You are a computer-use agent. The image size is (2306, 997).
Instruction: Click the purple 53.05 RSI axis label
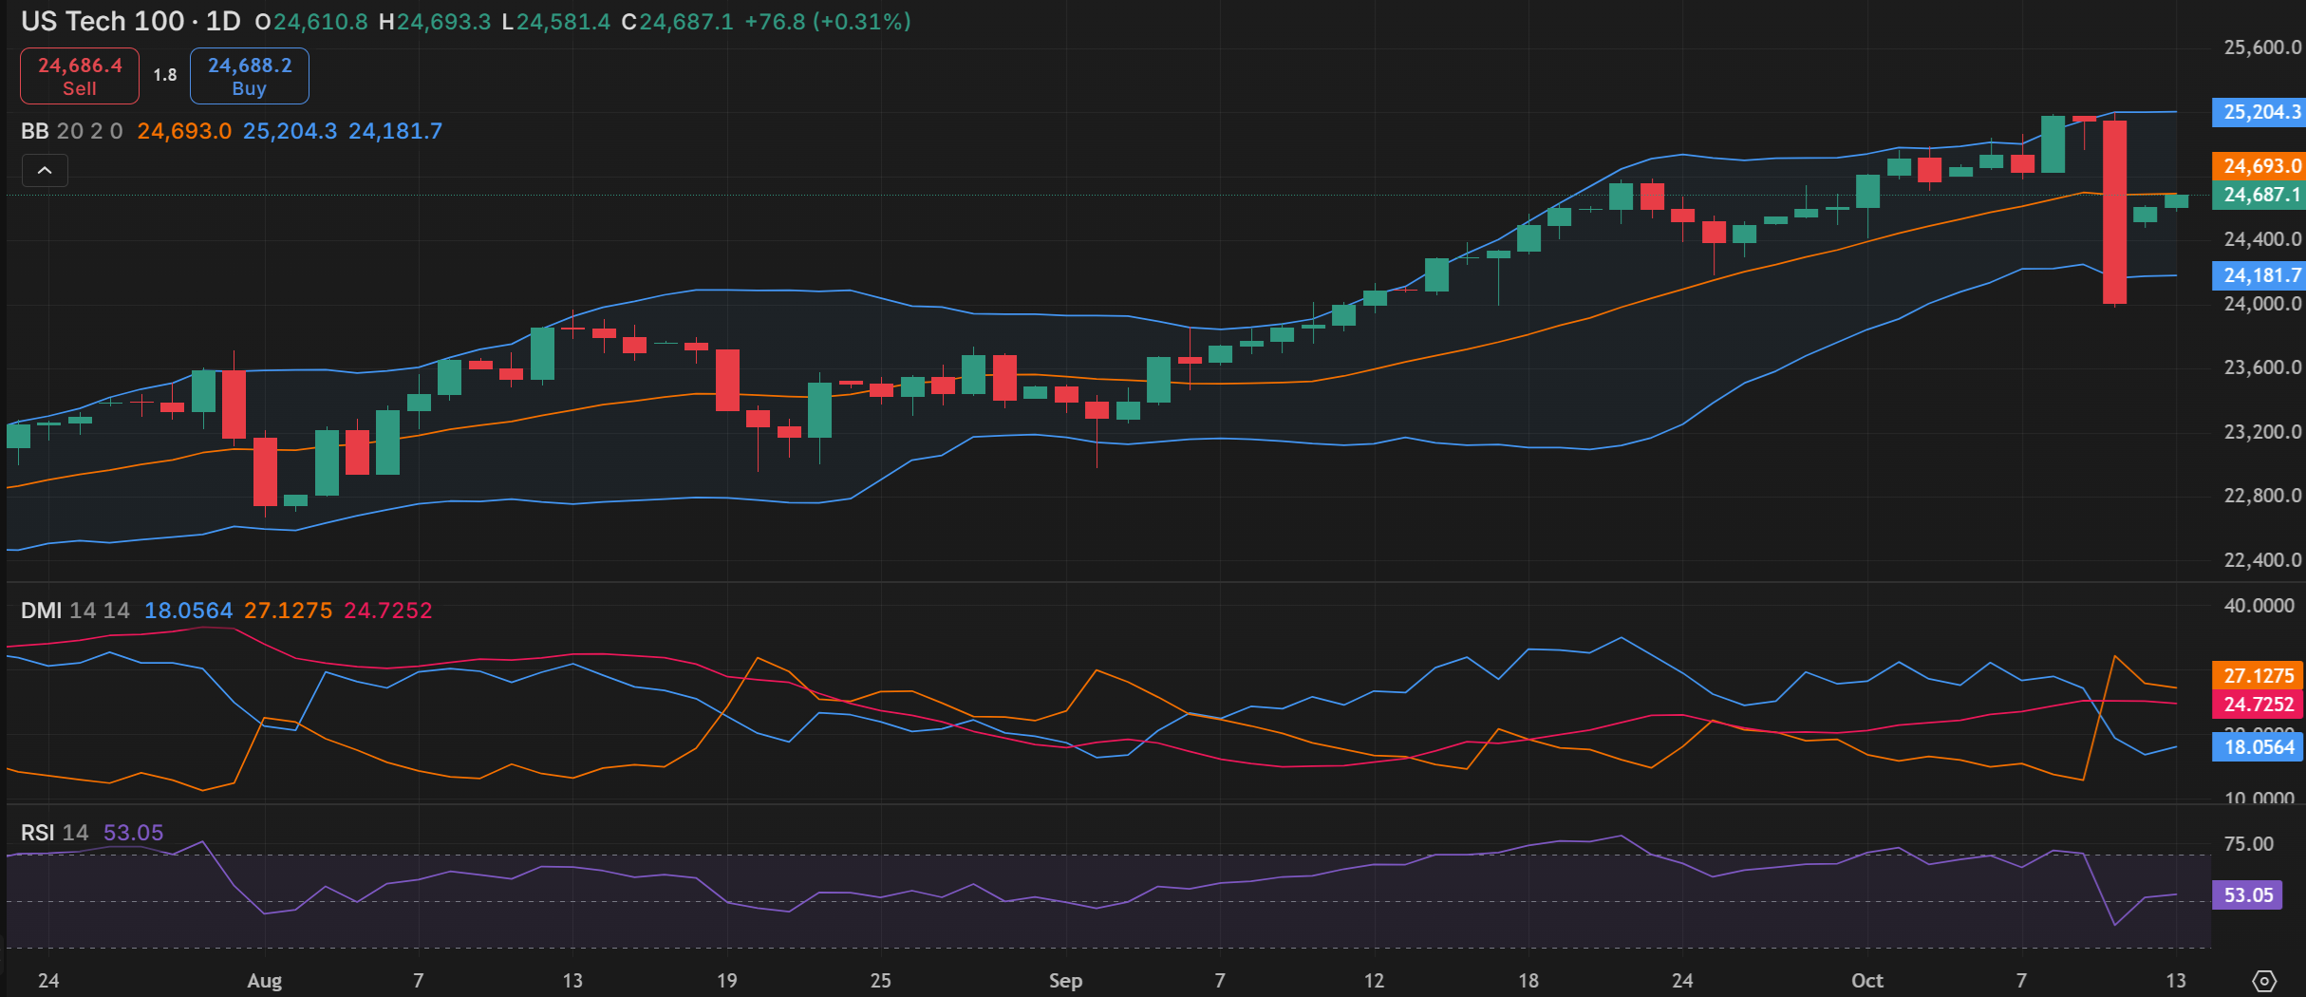2248,895
